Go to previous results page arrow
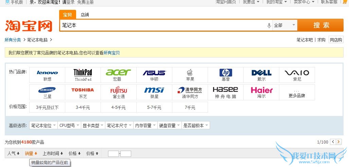 333,142
